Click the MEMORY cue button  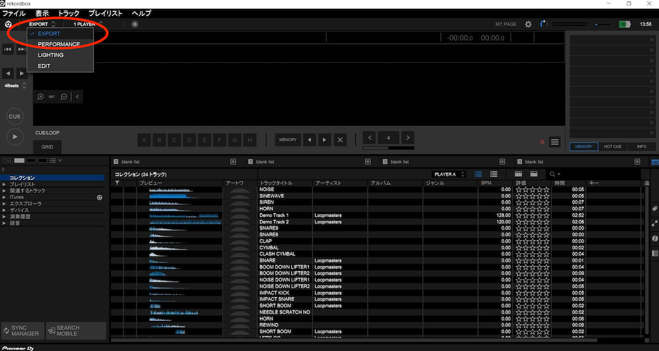(x=288, y=140)
